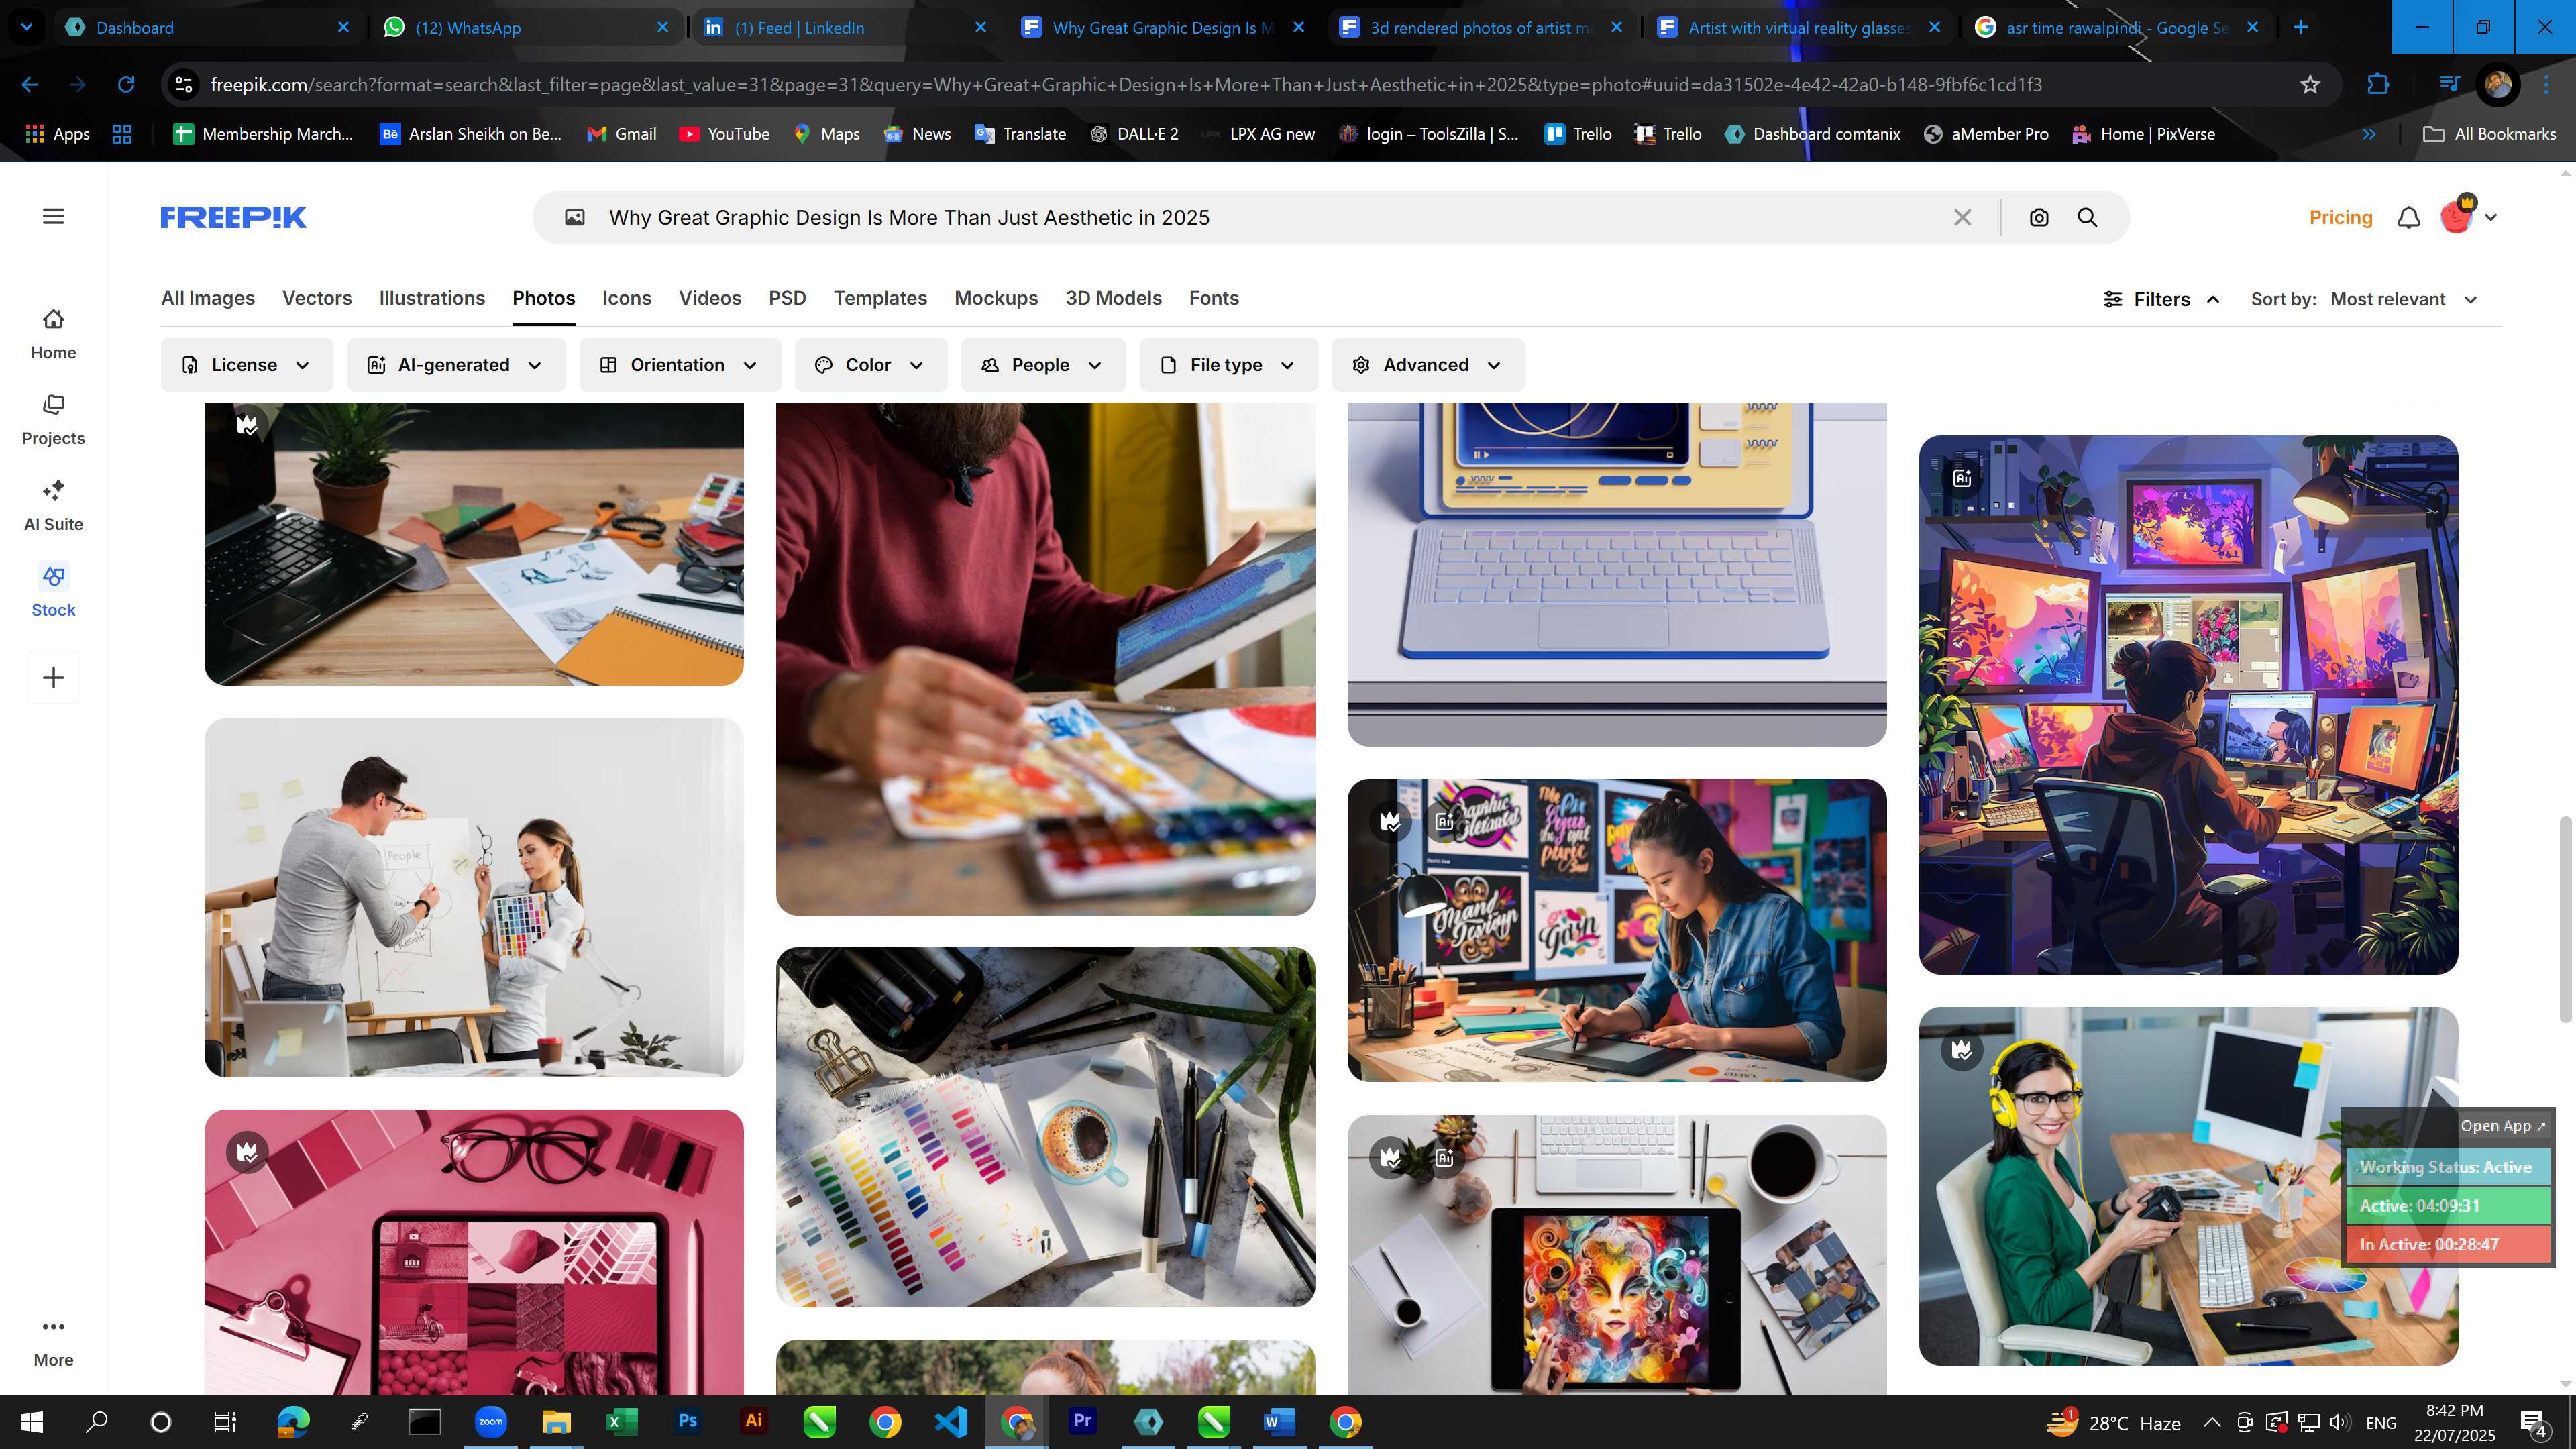Open AI Suite in the sidebar

click(x=53, y=506)
